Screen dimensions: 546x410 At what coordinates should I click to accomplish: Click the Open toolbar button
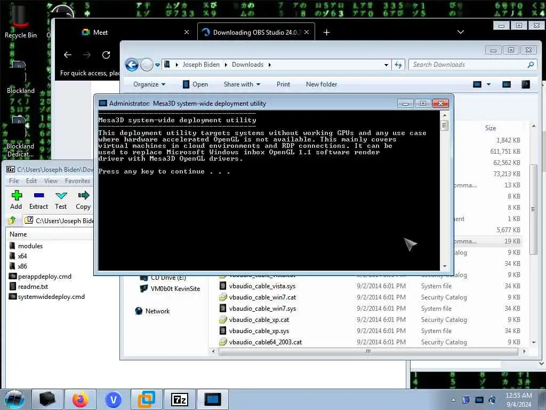click(195, 84)
